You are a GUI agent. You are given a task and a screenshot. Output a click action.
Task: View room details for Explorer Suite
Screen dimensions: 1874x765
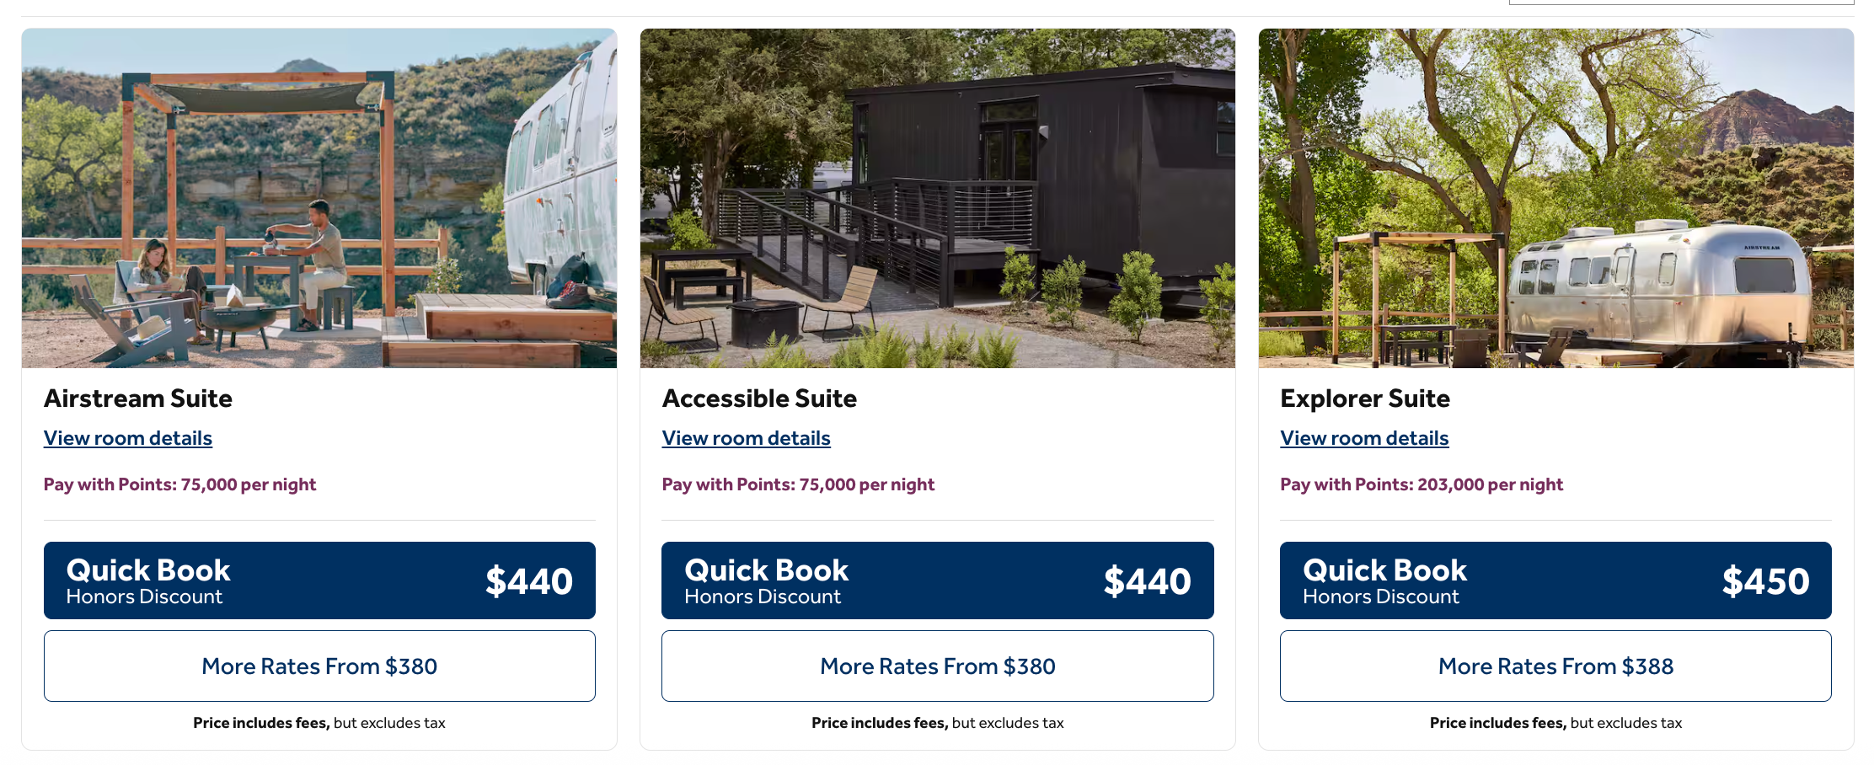point(1364,438)
